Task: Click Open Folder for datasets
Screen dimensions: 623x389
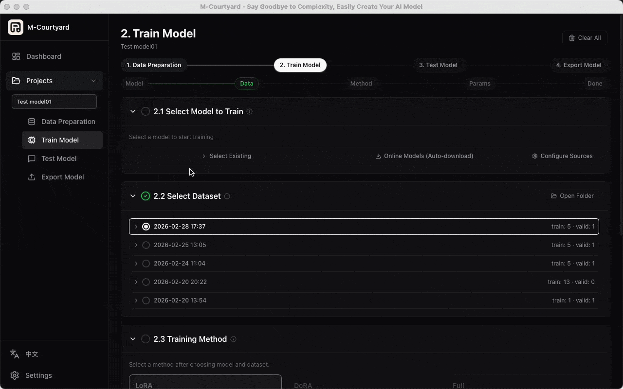Action: tap(572, 196)
